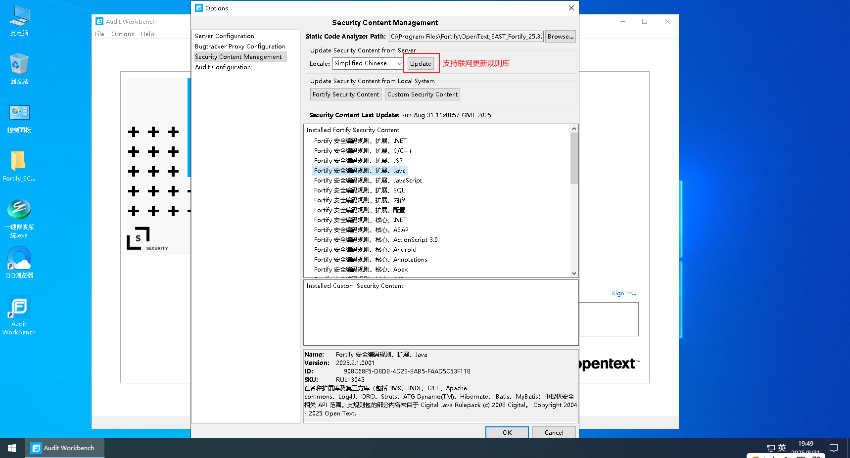Select the 扩展、JavaScript rule entry
The height and width of the screenshot is (458, 850).
pyautogui.click(x=368, y=181)
